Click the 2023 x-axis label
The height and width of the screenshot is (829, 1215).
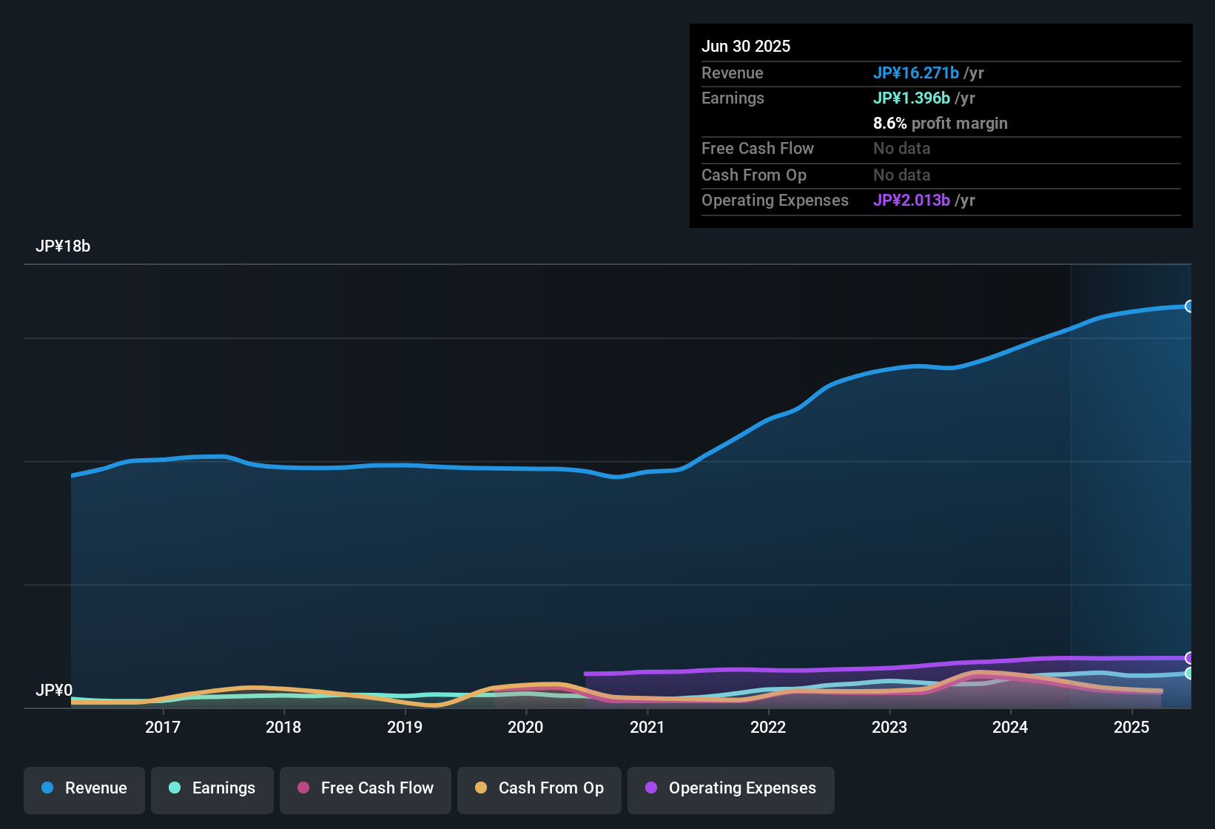point(889,727)
